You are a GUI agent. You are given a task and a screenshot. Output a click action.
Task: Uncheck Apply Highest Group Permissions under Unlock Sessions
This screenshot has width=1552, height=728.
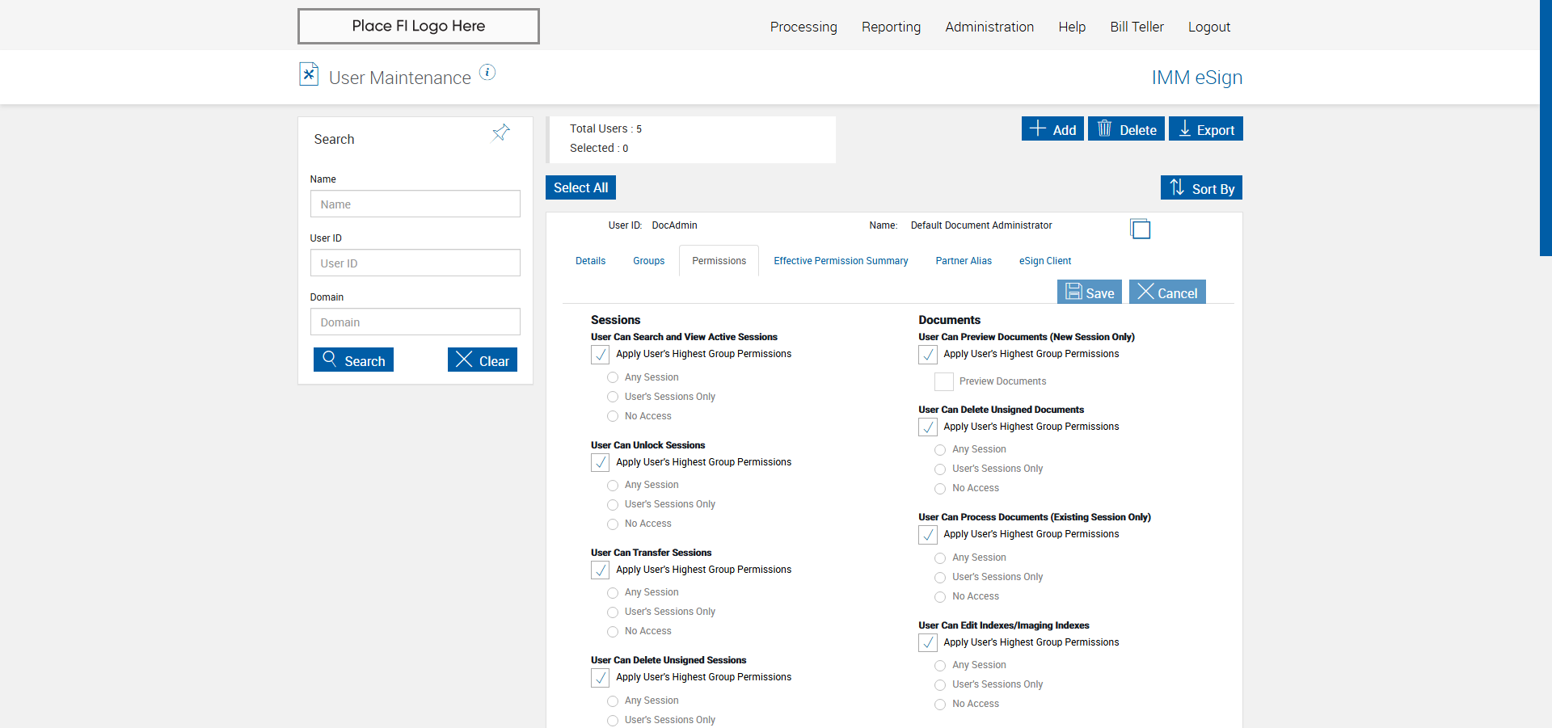[601, 462]
